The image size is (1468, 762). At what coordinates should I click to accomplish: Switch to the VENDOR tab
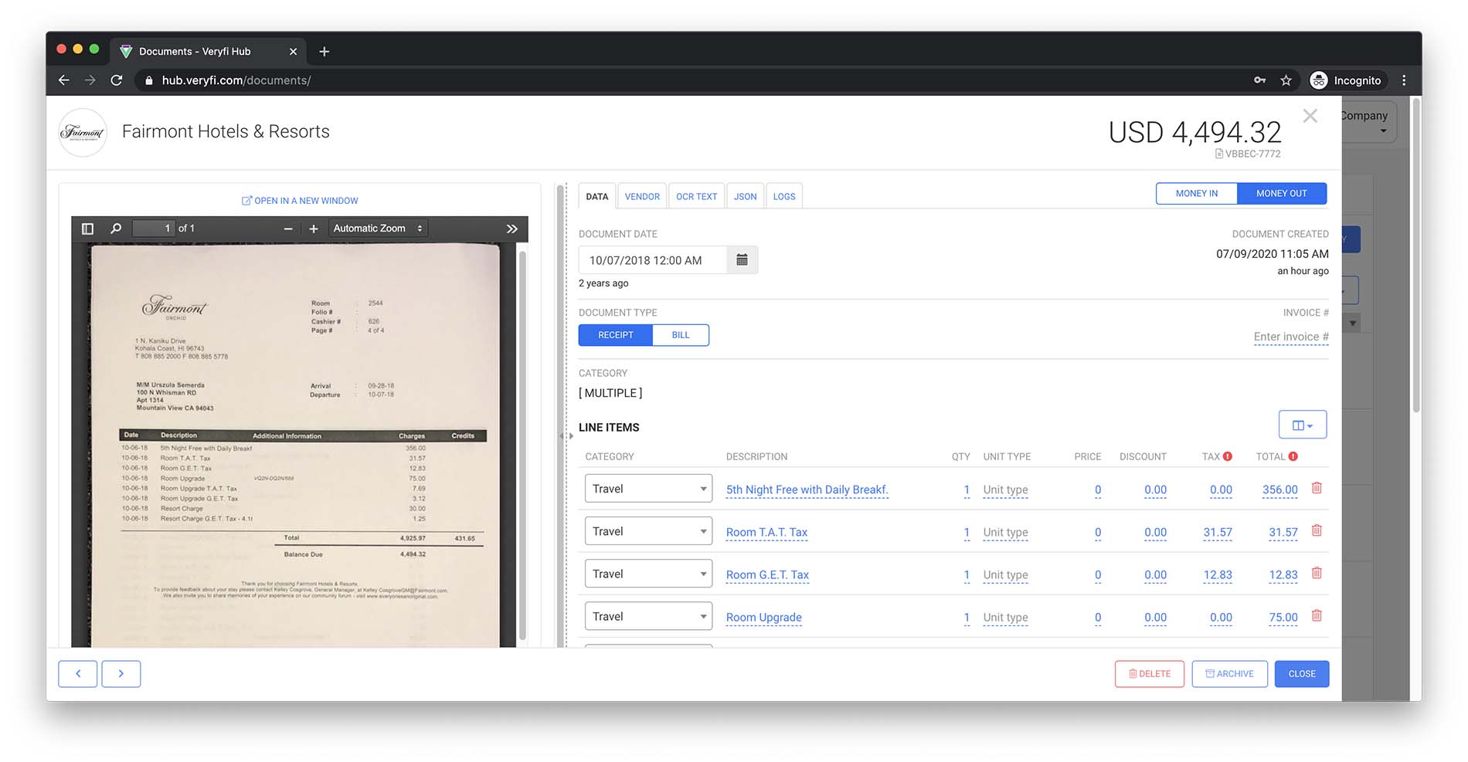(642, 196)
